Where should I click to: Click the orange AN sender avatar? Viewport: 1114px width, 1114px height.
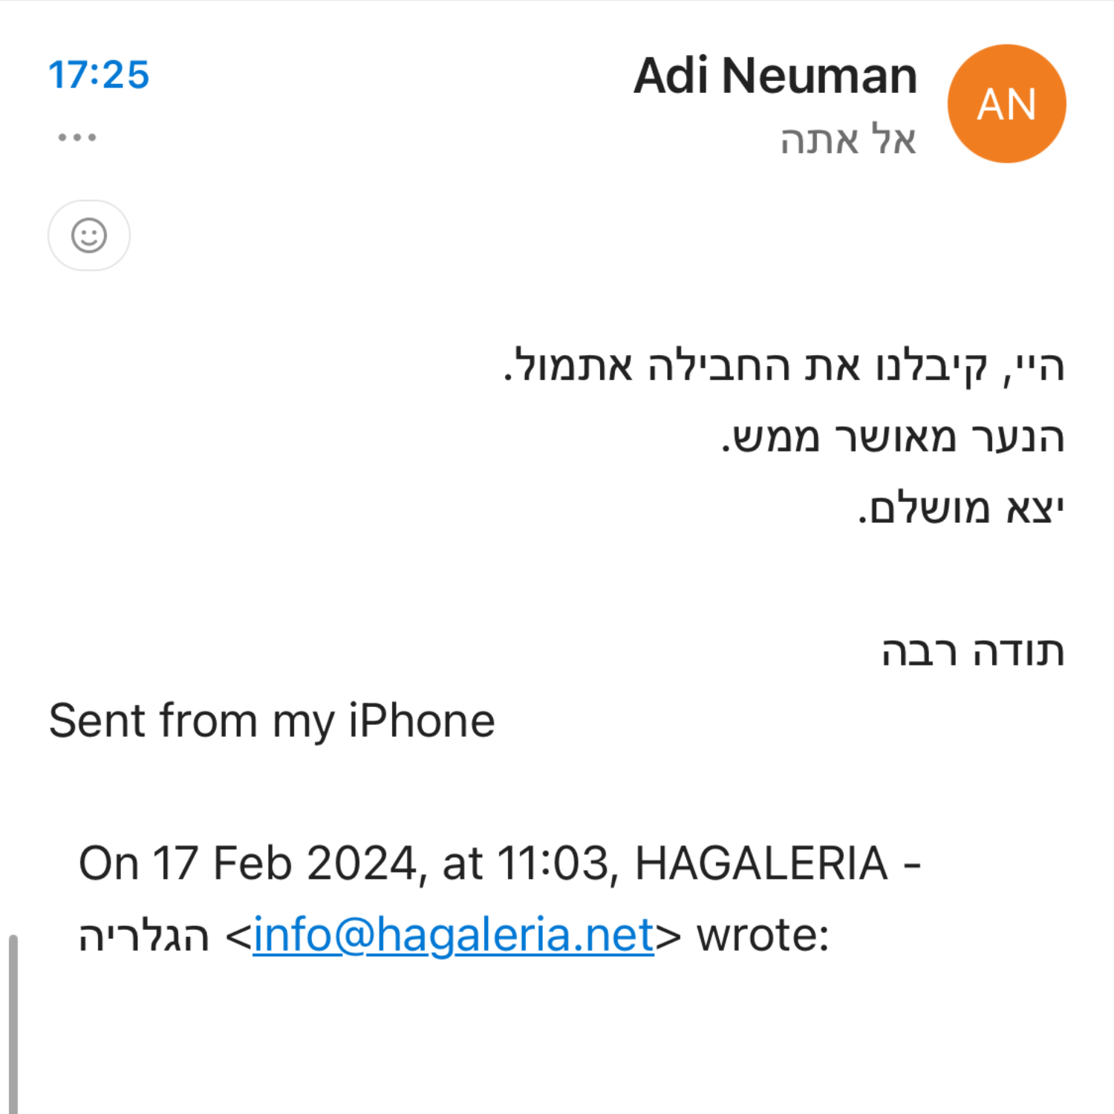pyautogui.click(x=1006, y=104)
